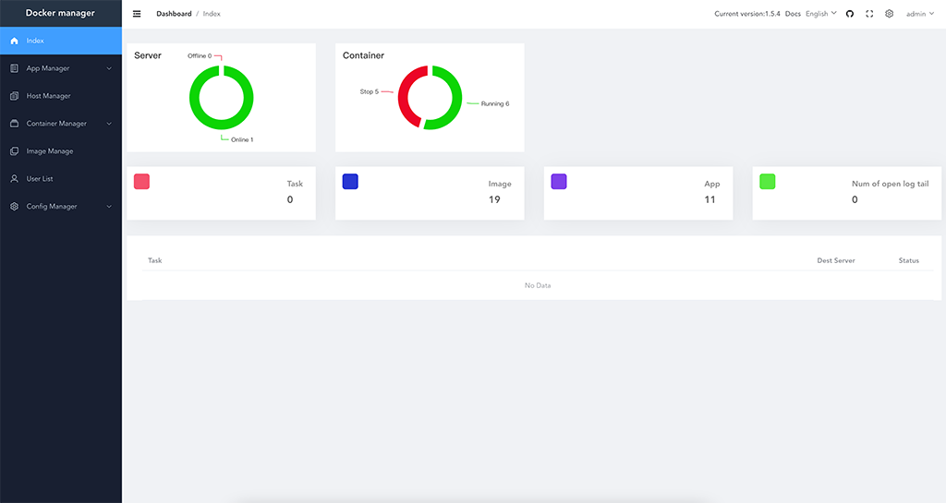Screen dimensions: 946x503
Task: Enter fullscreen with the fullscreen icon
Action: [869, 14]
